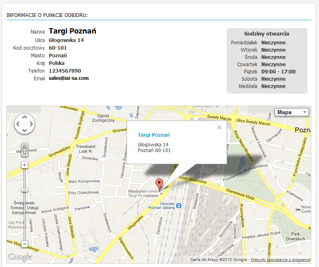Click the zoom slider handle
319x267 pixels.
(25, 190)
